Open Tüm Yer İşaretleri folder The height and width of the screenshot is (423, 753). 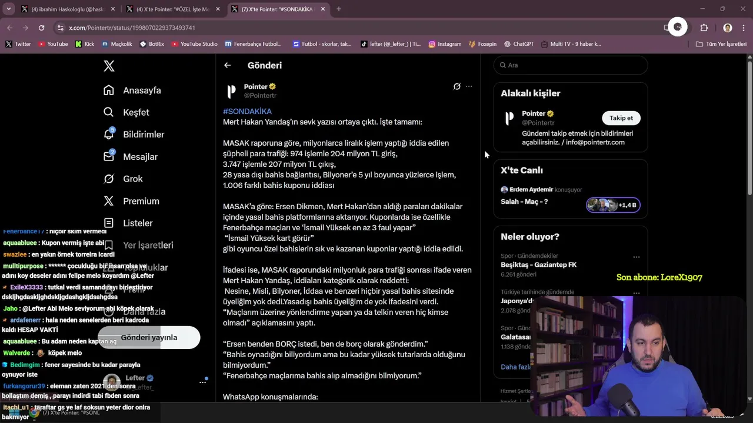721,44
